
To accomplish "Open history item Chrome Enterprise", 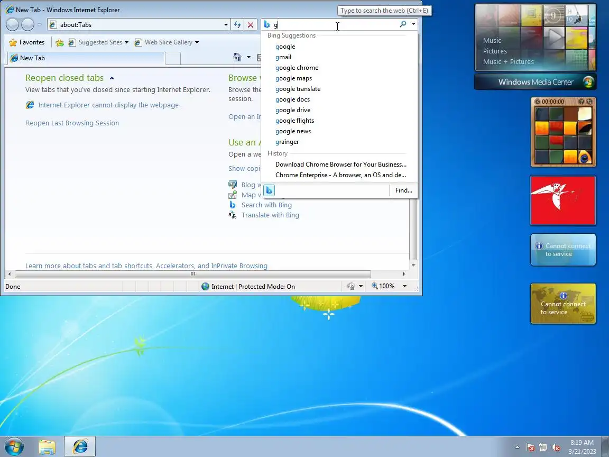I will point(340,175).
